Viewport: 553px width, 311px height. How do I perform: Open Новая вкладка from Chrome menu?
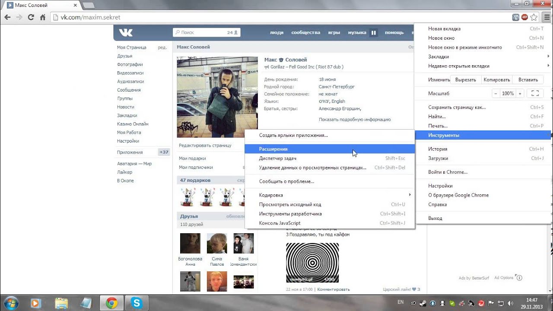(x=483, y=29)
